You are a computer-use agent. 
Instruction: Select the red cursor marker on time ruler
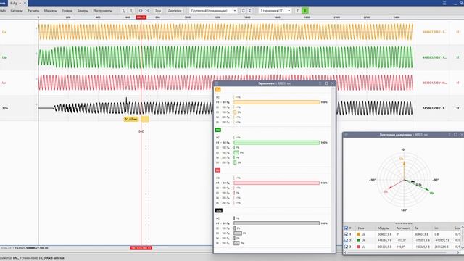(x=141, y=17)
